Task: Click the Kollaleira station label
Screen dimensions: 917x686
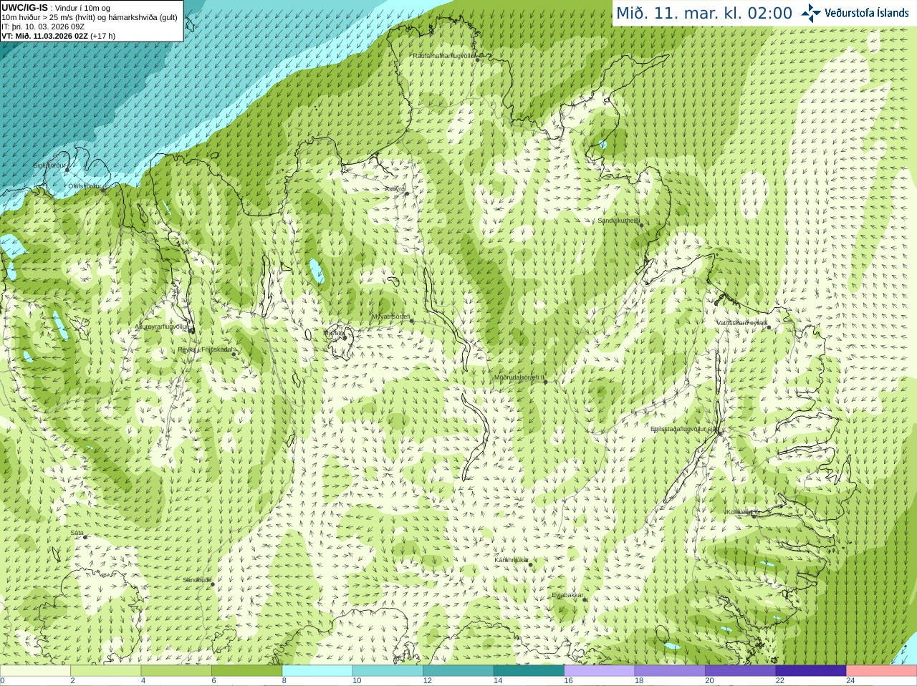Action: (x=741, y=512)
